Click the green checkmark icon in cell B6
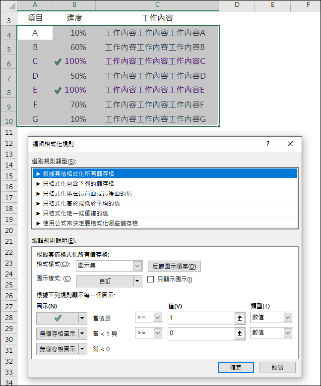Screen dimensions: 321x386 coord(58,62)
